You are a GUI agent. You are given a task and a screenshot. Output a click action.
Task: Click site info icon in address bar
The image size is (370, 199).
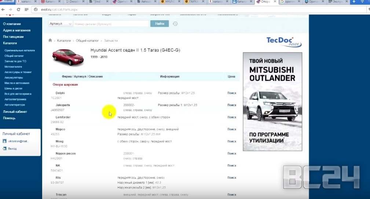(x=36, y=10)
